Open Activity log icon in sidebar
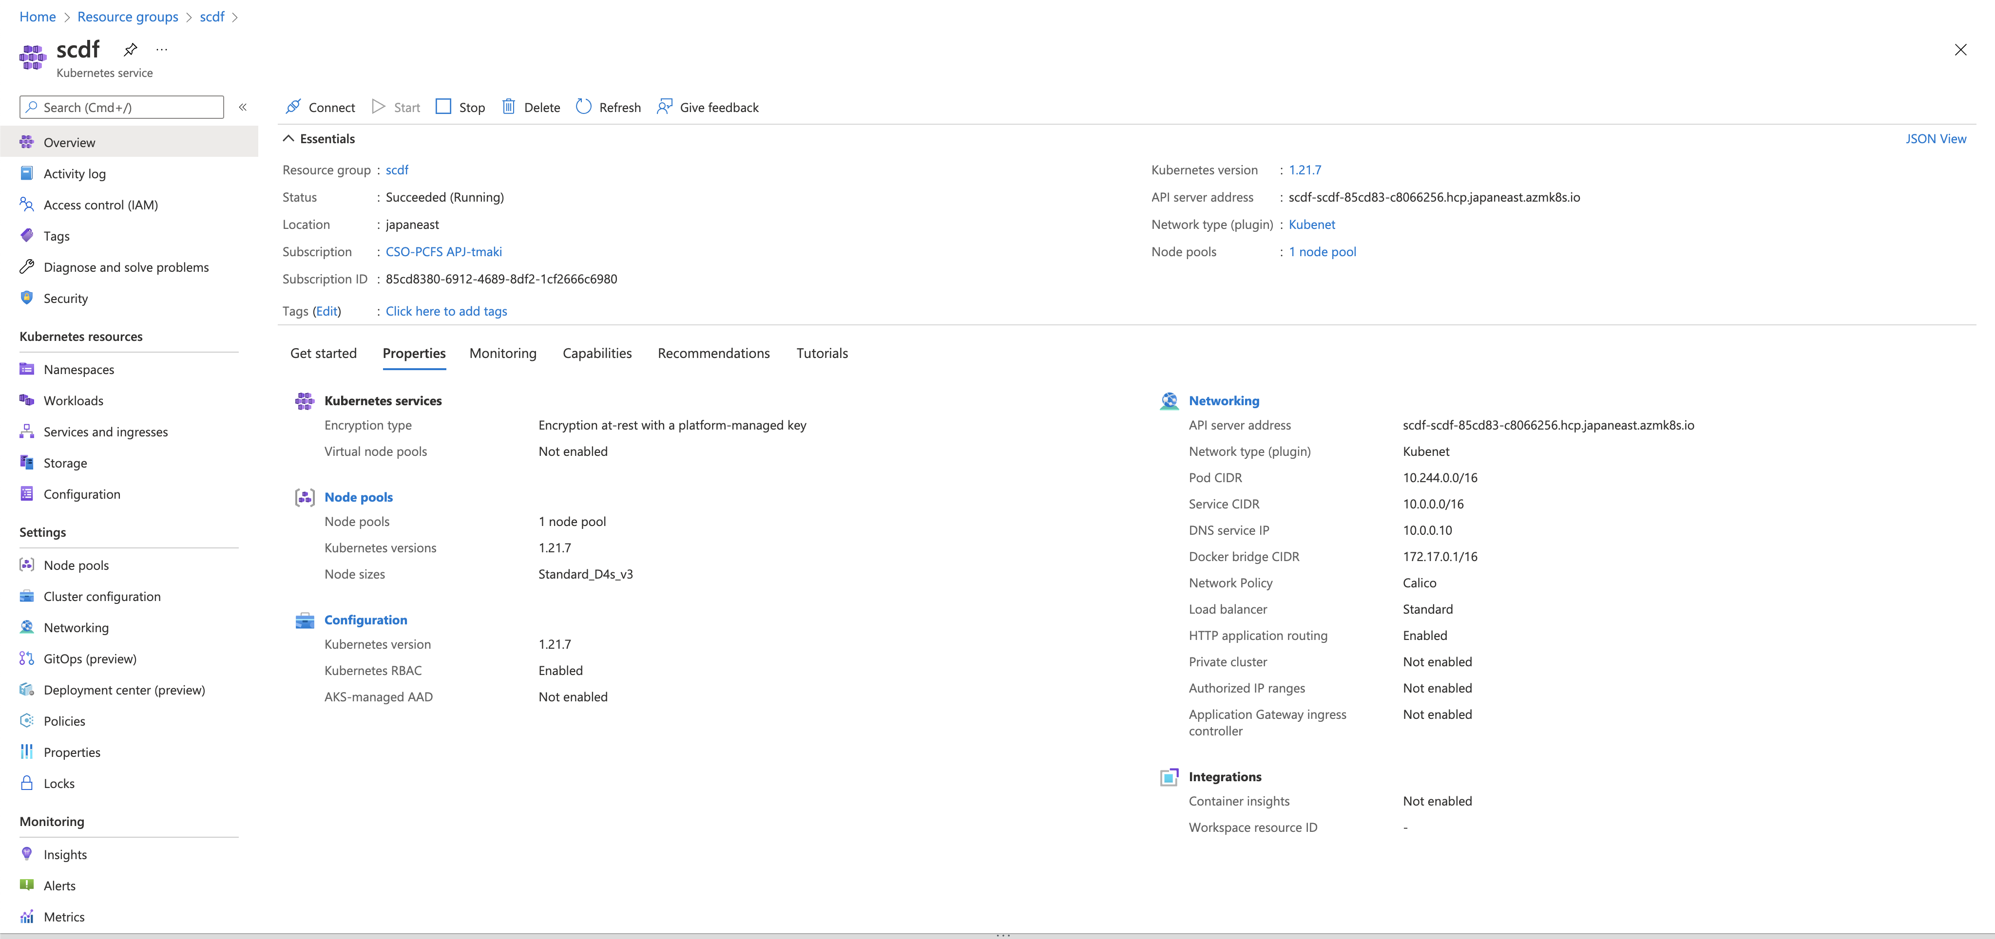The width and height of the screenshot is (1995, 939). pos(26,173)
